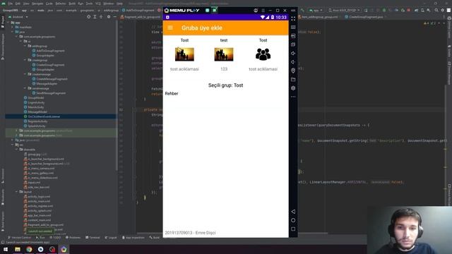
Task: Collapse the layout folder
Action: pos(17,192)
